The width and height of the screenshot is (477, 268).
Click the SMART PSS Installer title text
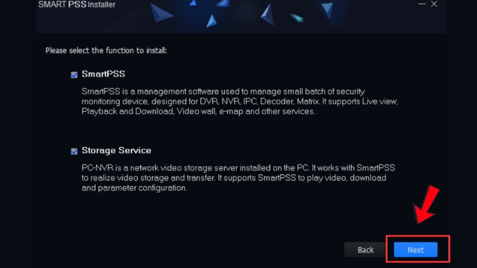76,5
